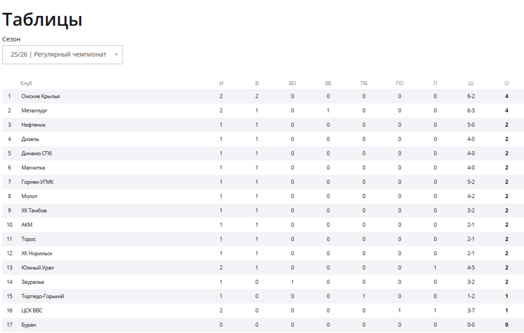Open the Омские Крылья club link

pyautogui.click(x=41, y=96)
